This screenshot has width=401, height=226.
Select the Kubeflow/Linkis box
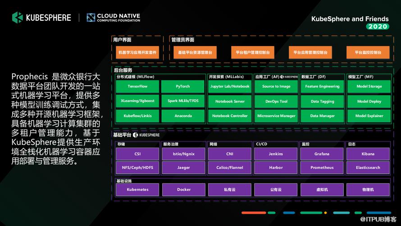[137, 116]
